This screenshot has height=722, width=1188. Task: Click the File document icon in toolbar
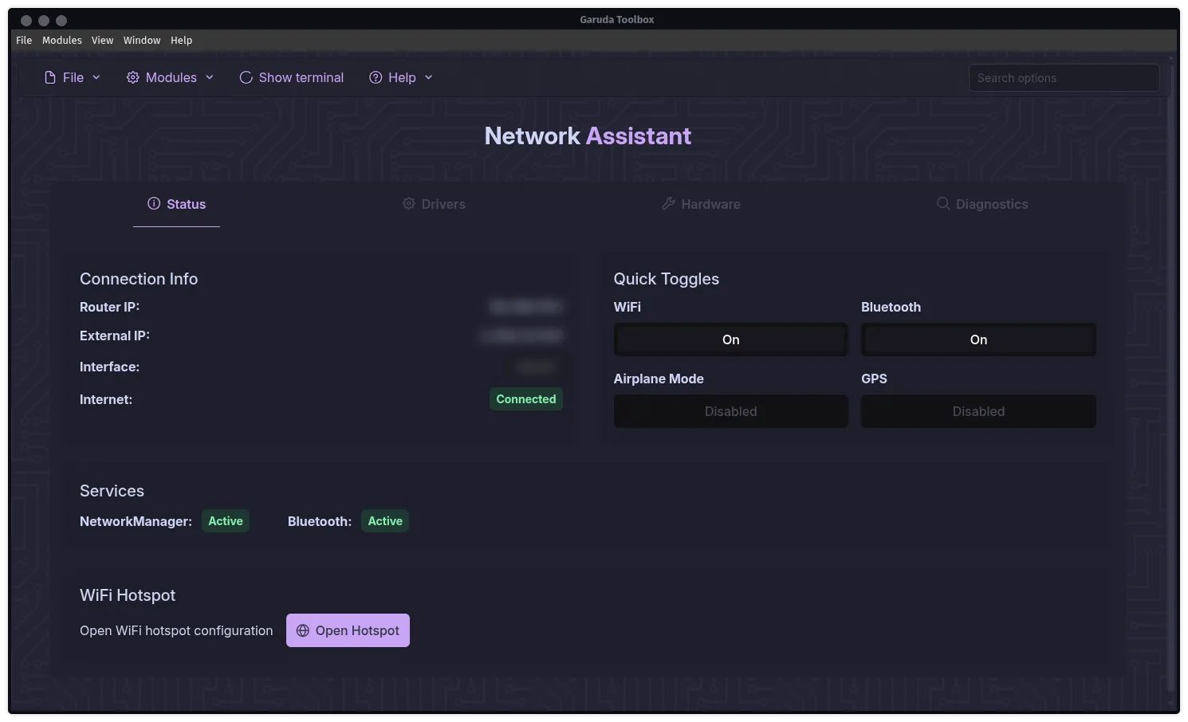(x=50, y=77)
